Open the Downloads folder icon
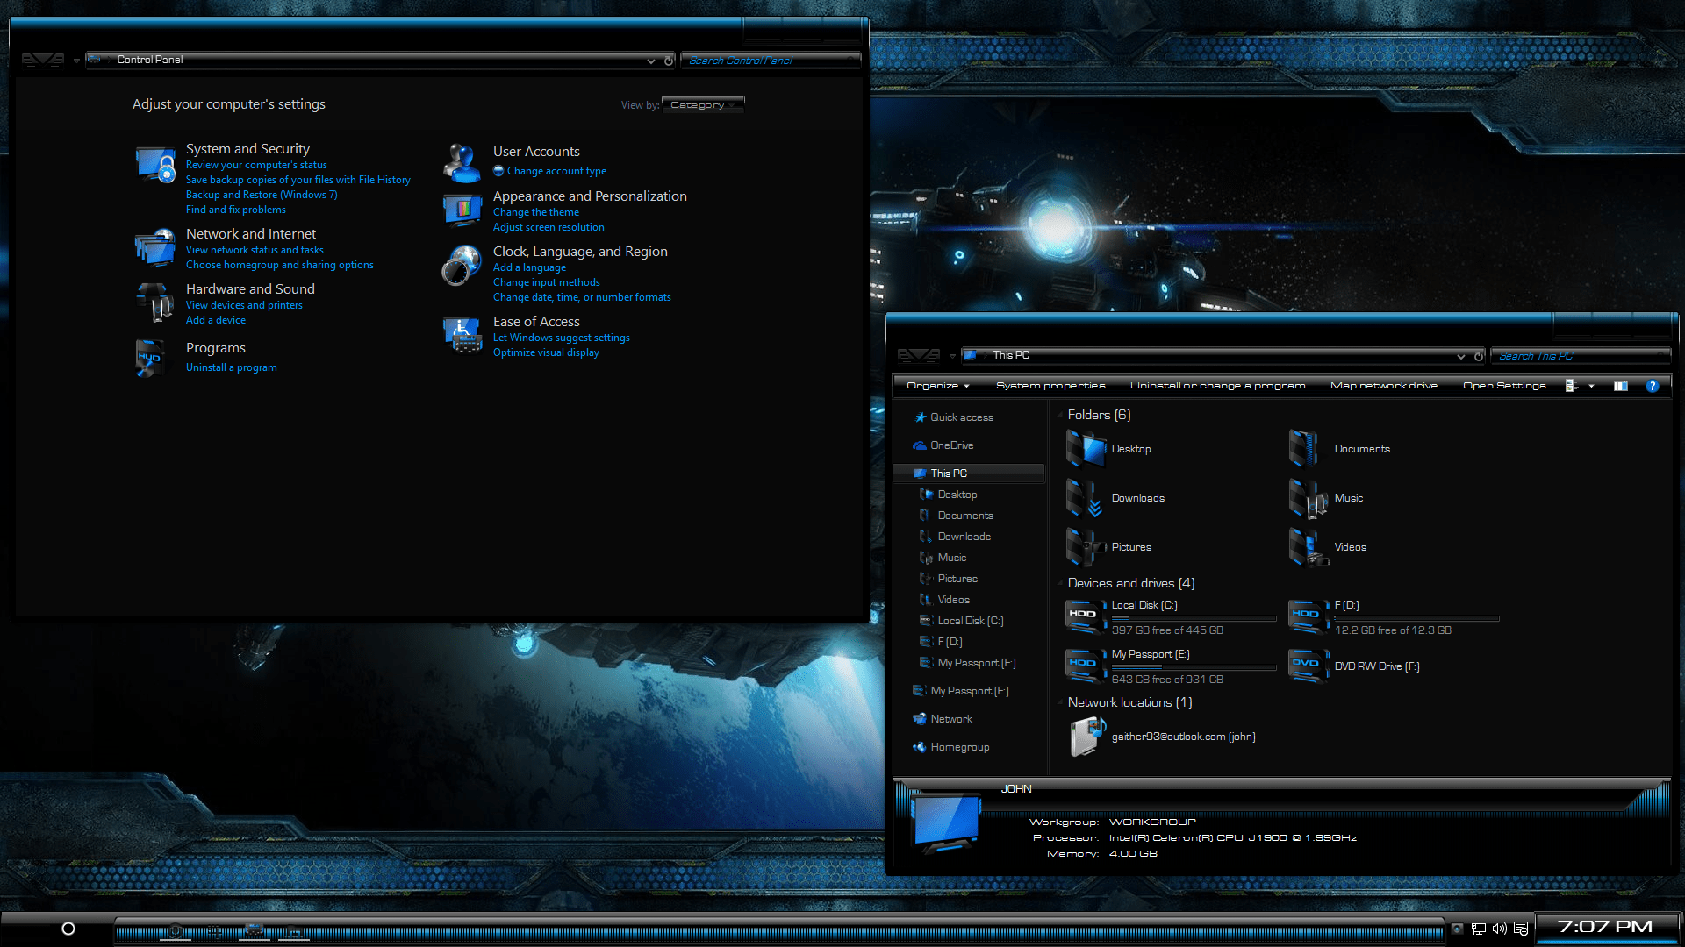 coord(1084,498)
